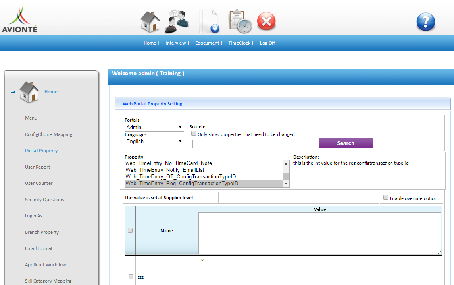454x285 pixels.
Task: Select web_TimeEntry_No_TimeCard_Note property
Action: (x=204, y=163)
